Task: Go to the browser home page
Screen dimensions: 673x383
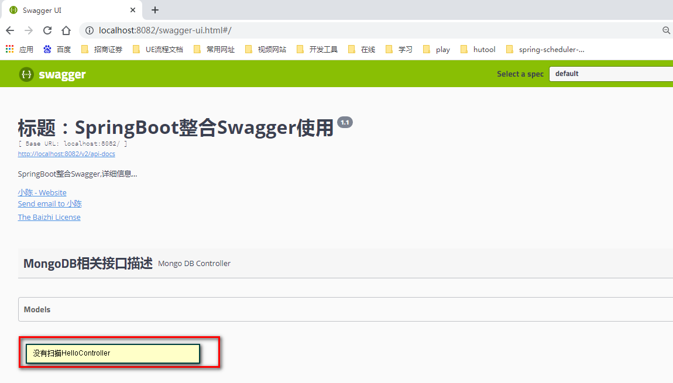Action: [66, 30]
